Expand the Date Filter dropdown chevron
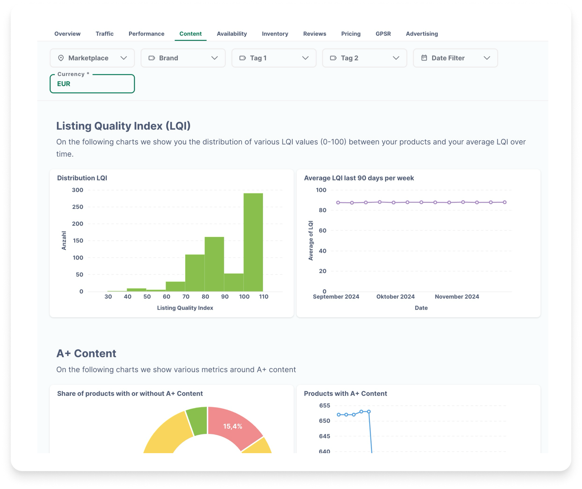The height and width of the screenshot is (489, 582). (487, 58)
